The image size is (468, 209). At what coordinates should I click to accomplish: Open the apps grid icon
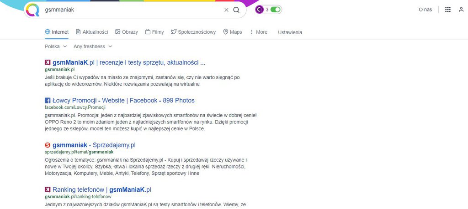448,10
